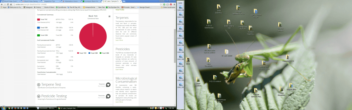Expand the Pesticide Testing section arrow
The width and height of the screenshot is (352, 110).
39,96
